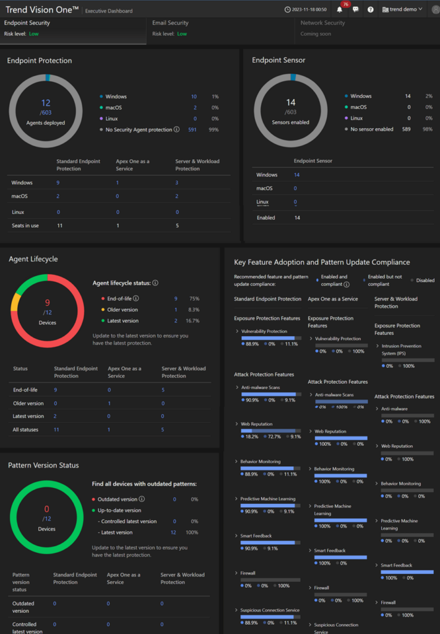Open Windows Apex One as a Service count 1

117,183
